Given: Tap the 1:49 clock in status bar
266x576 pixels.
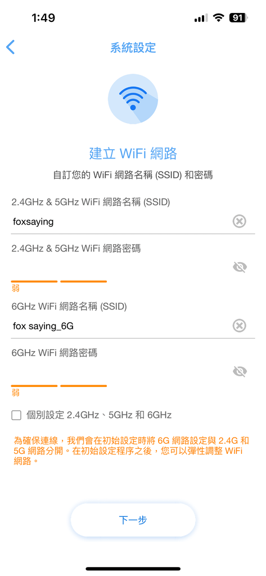Looking at the screenshot, I should [43, 17].
